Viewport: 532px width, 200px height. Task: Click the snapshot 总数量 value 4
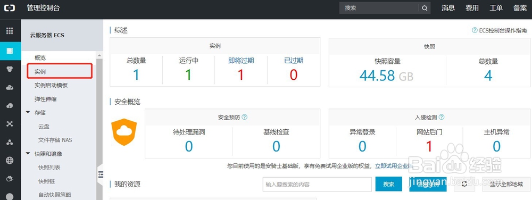(x=488, y=75)
